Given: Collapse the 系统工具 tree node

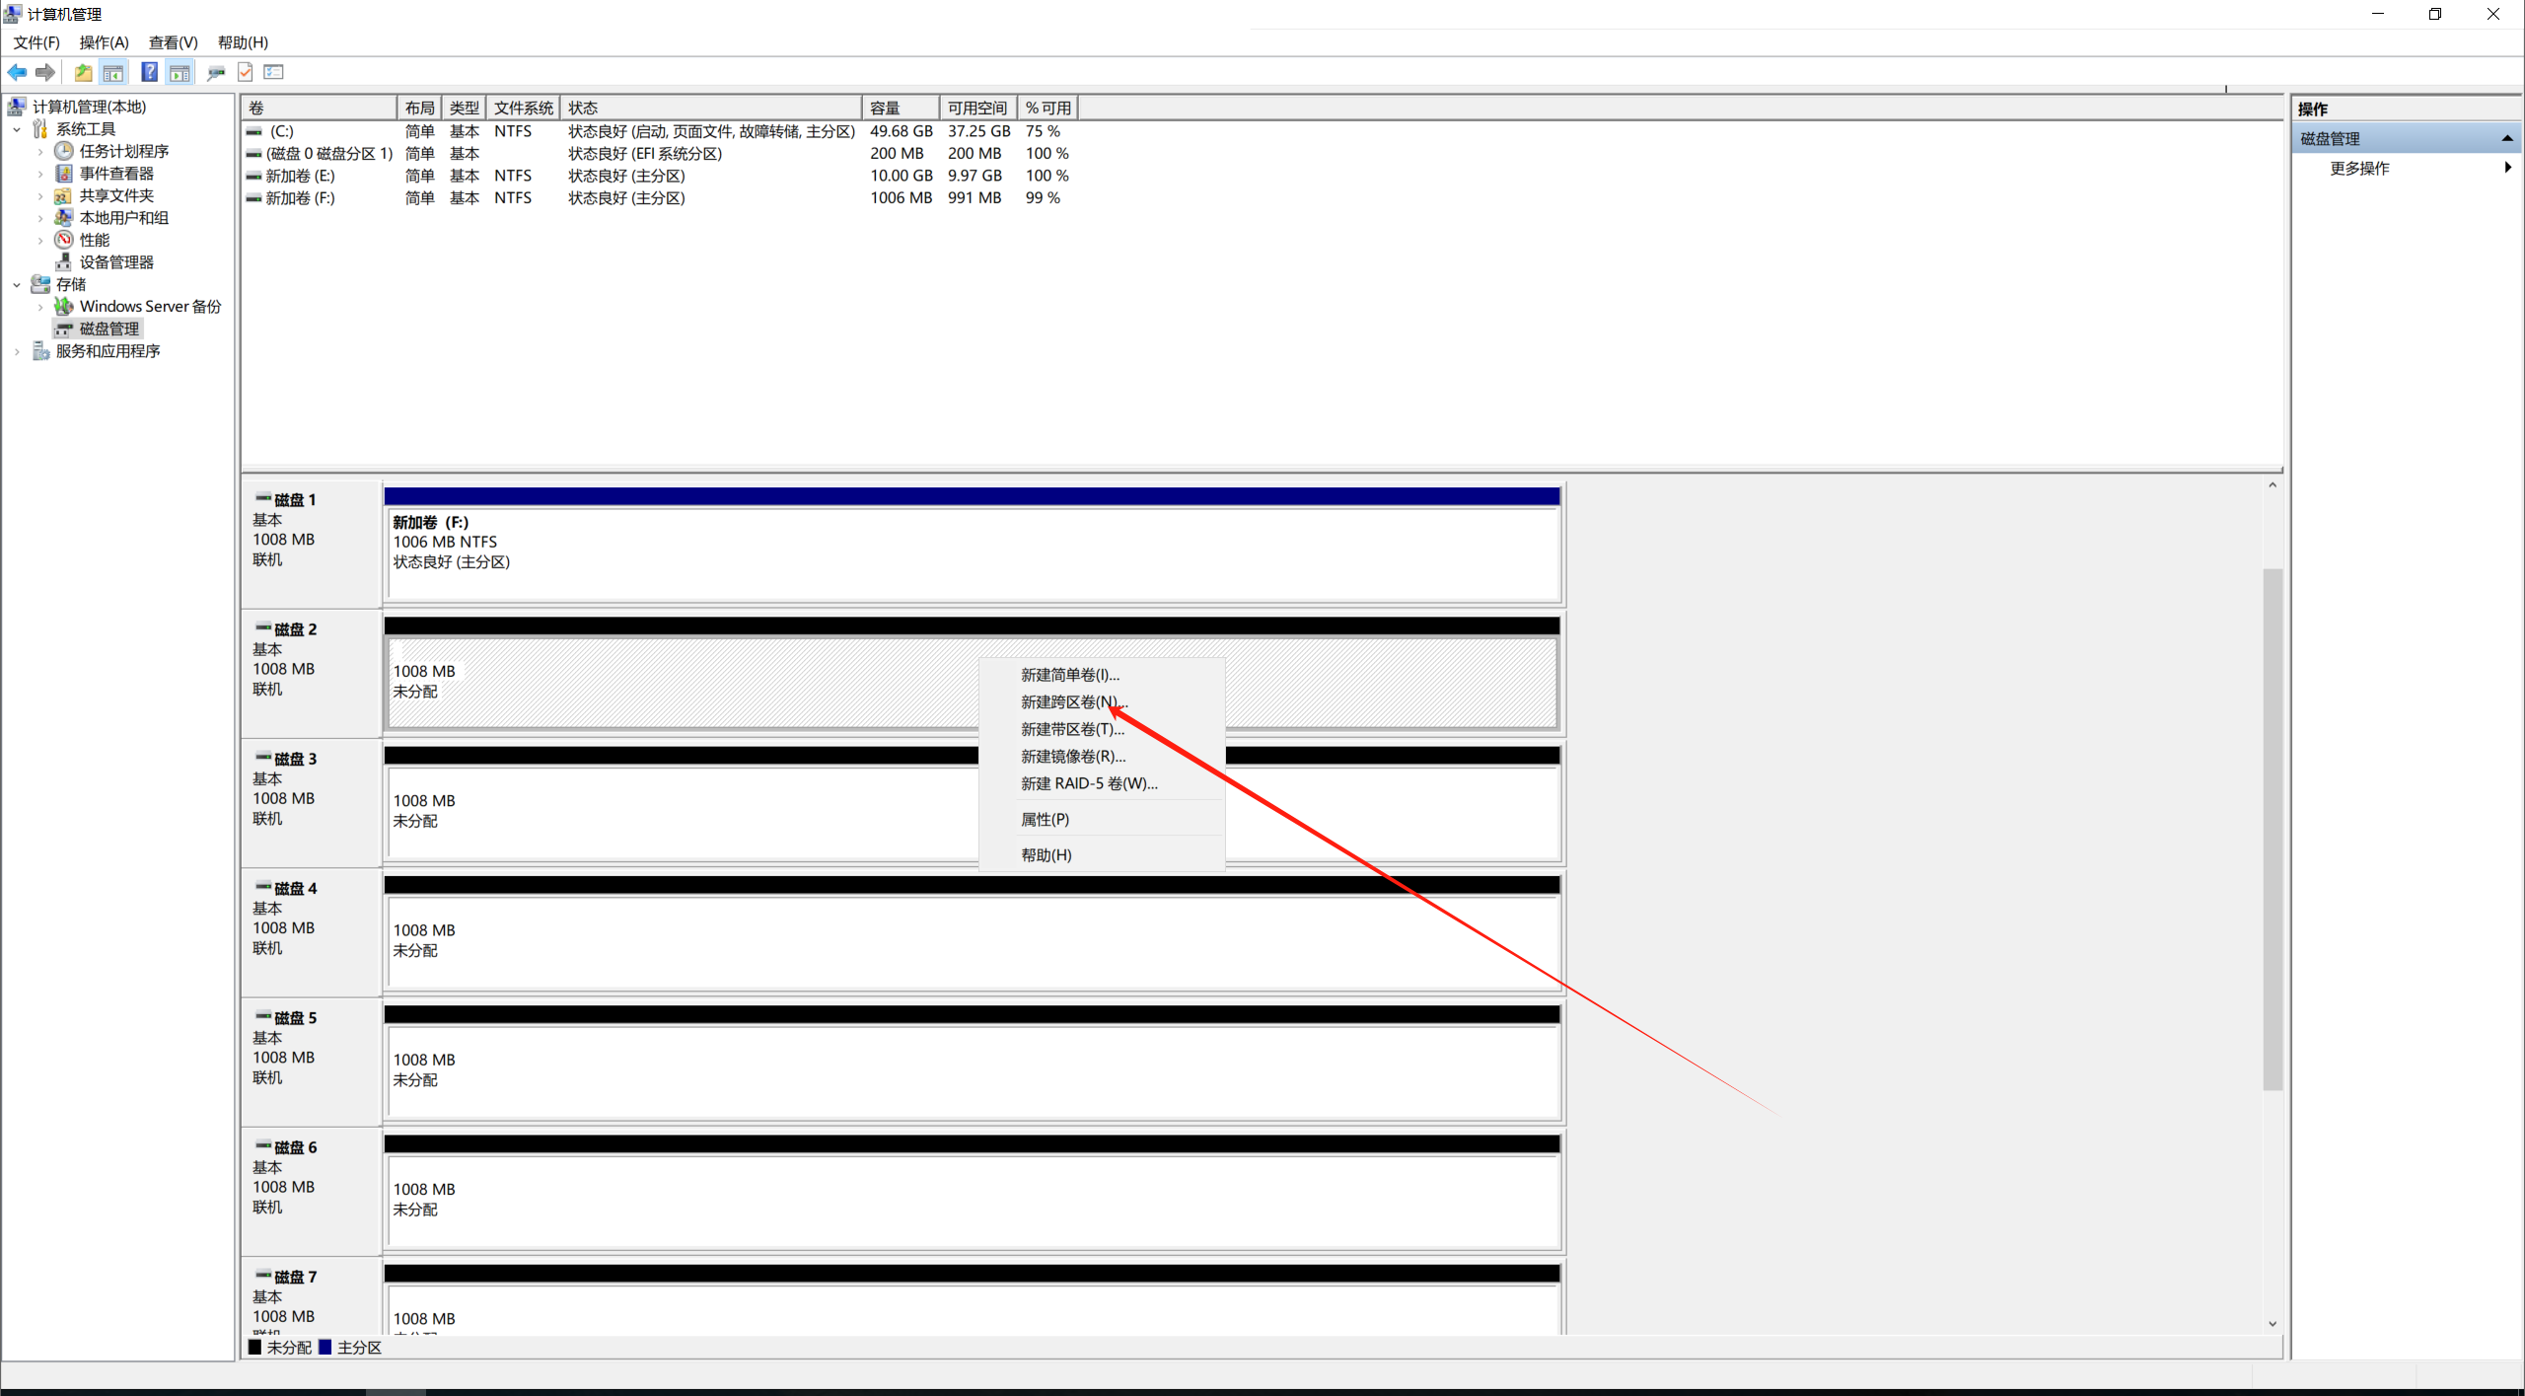Looking at the screenshot, I should click(x=17, y=129).
